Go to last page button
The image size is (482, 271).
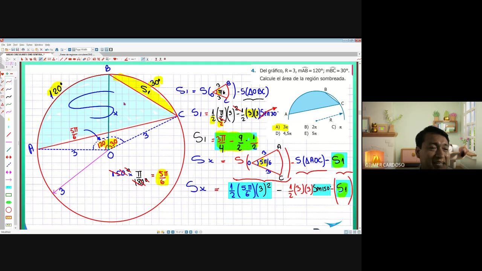pyautogui.click(x=191, y=232)
